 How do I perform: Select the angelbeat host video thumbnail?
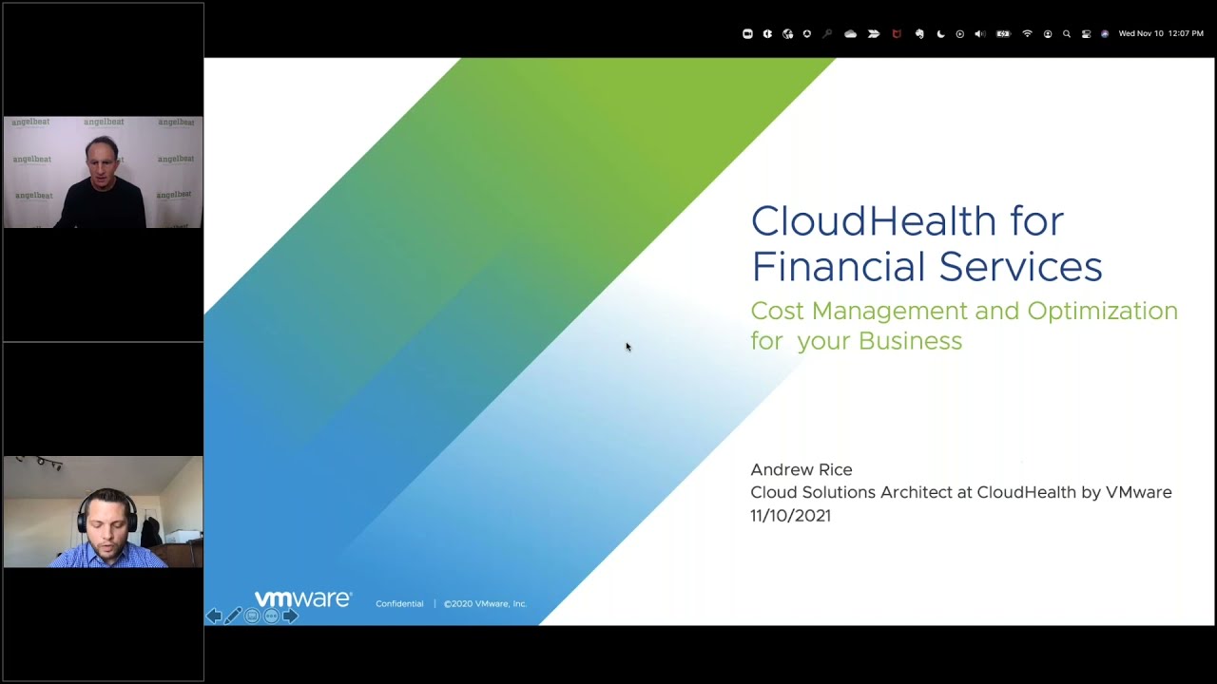click(x=103, y=172)
